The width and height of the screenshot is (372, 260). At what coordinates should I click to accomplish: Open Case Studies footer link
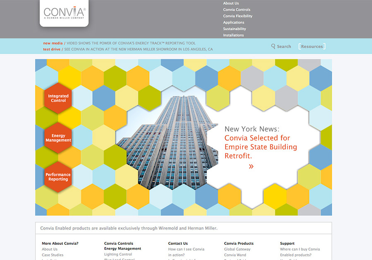click(52, 255)
